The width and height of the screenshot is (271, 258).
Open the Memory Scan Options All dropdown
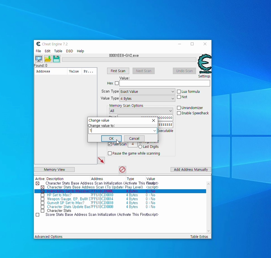click(x=141, y=111)
